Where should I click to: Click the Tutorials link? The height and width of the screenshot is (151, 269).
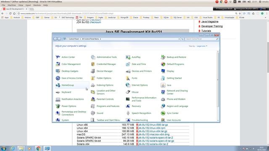coord(206,31)
